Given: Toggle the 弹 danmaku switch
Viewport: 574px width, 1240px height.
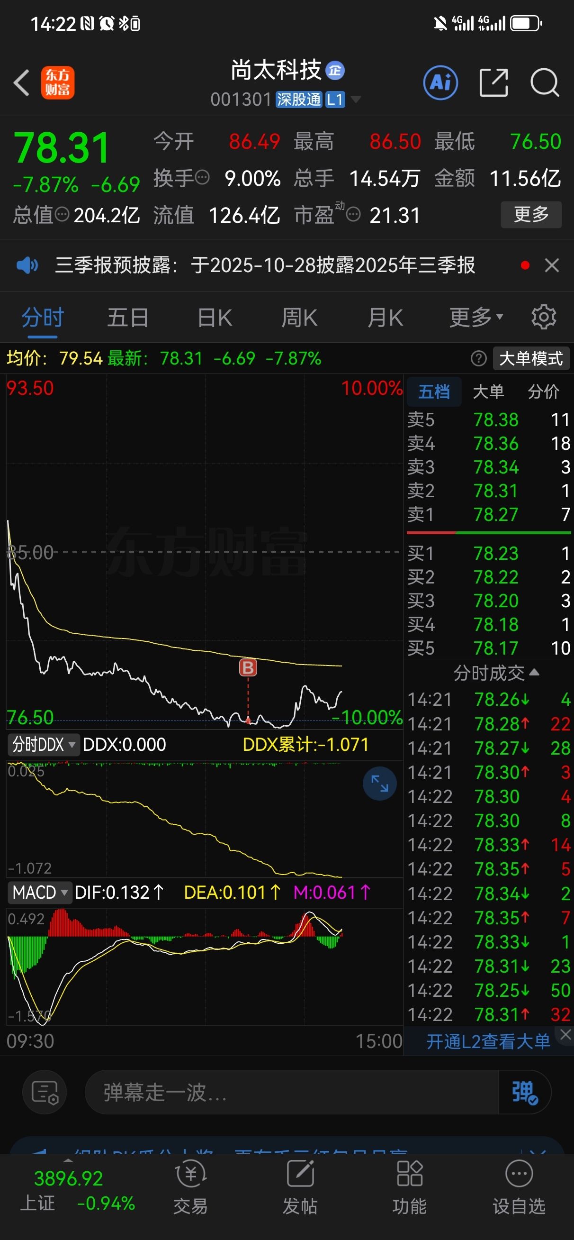Looking at the screenshot, I should tap(524, 1092).
